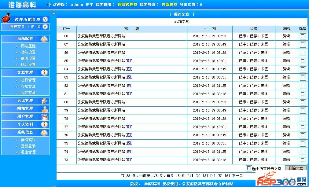Go to 管理首页
Screen dimensions: 309x187
[x=17, y=27]
